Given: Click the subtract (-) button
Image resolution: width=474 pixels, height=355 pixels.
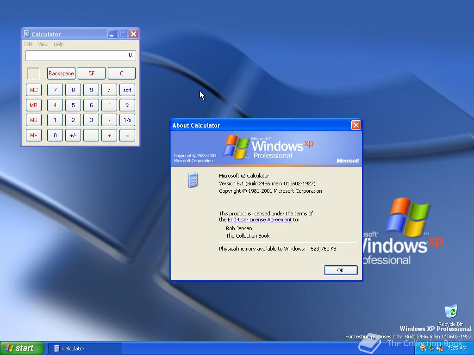Looking at the screenshot, I should 109,120.
